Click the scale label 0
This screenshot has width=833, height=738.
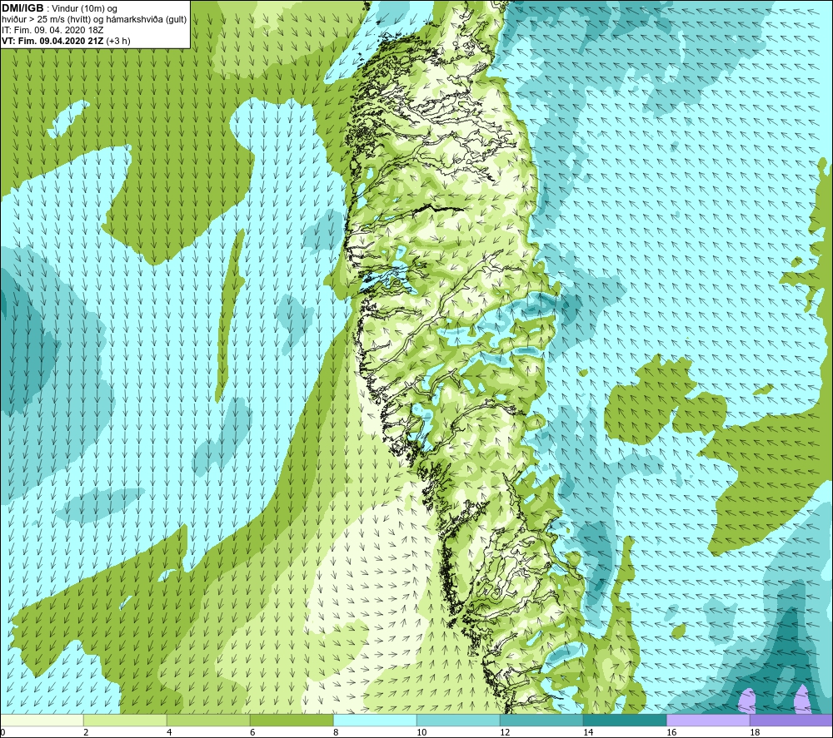click(3, 732)
